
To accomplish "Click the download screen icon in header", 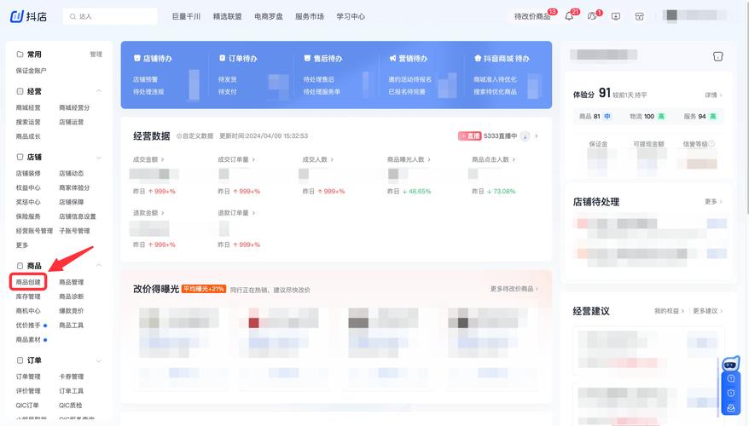I will pyautogui.click(x=616, y=16).
